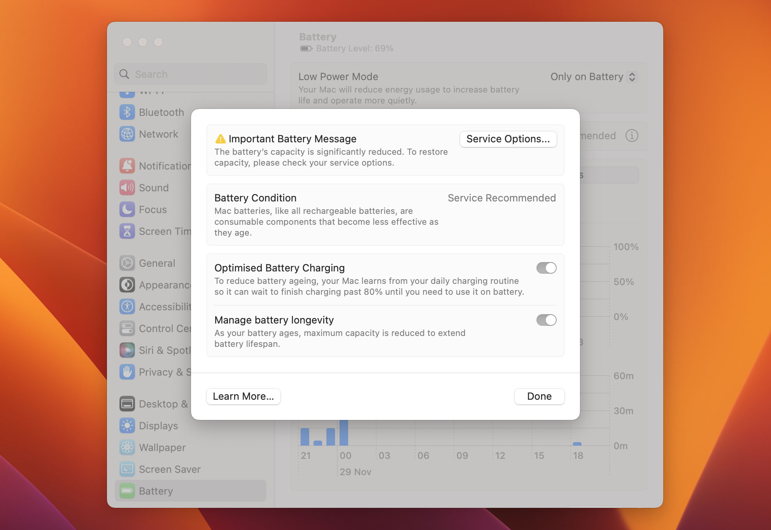Click the tallest blue usage bar

(x=344, y=432)
